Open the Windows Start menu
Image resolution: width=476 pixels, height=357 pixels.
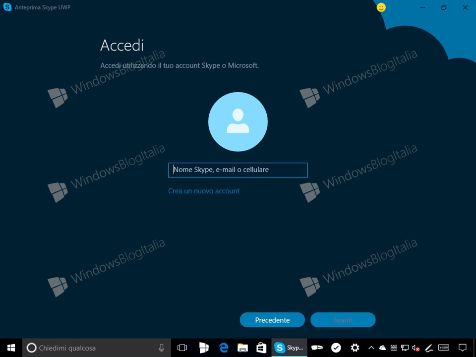tap(11, 348)
